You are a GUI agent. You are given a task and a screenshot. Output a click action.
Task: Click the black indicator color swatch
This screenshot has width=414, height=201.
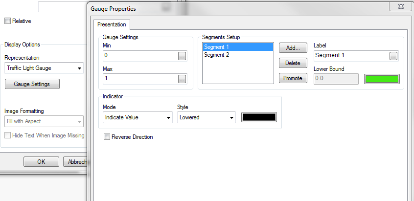[x=259, y=117]
